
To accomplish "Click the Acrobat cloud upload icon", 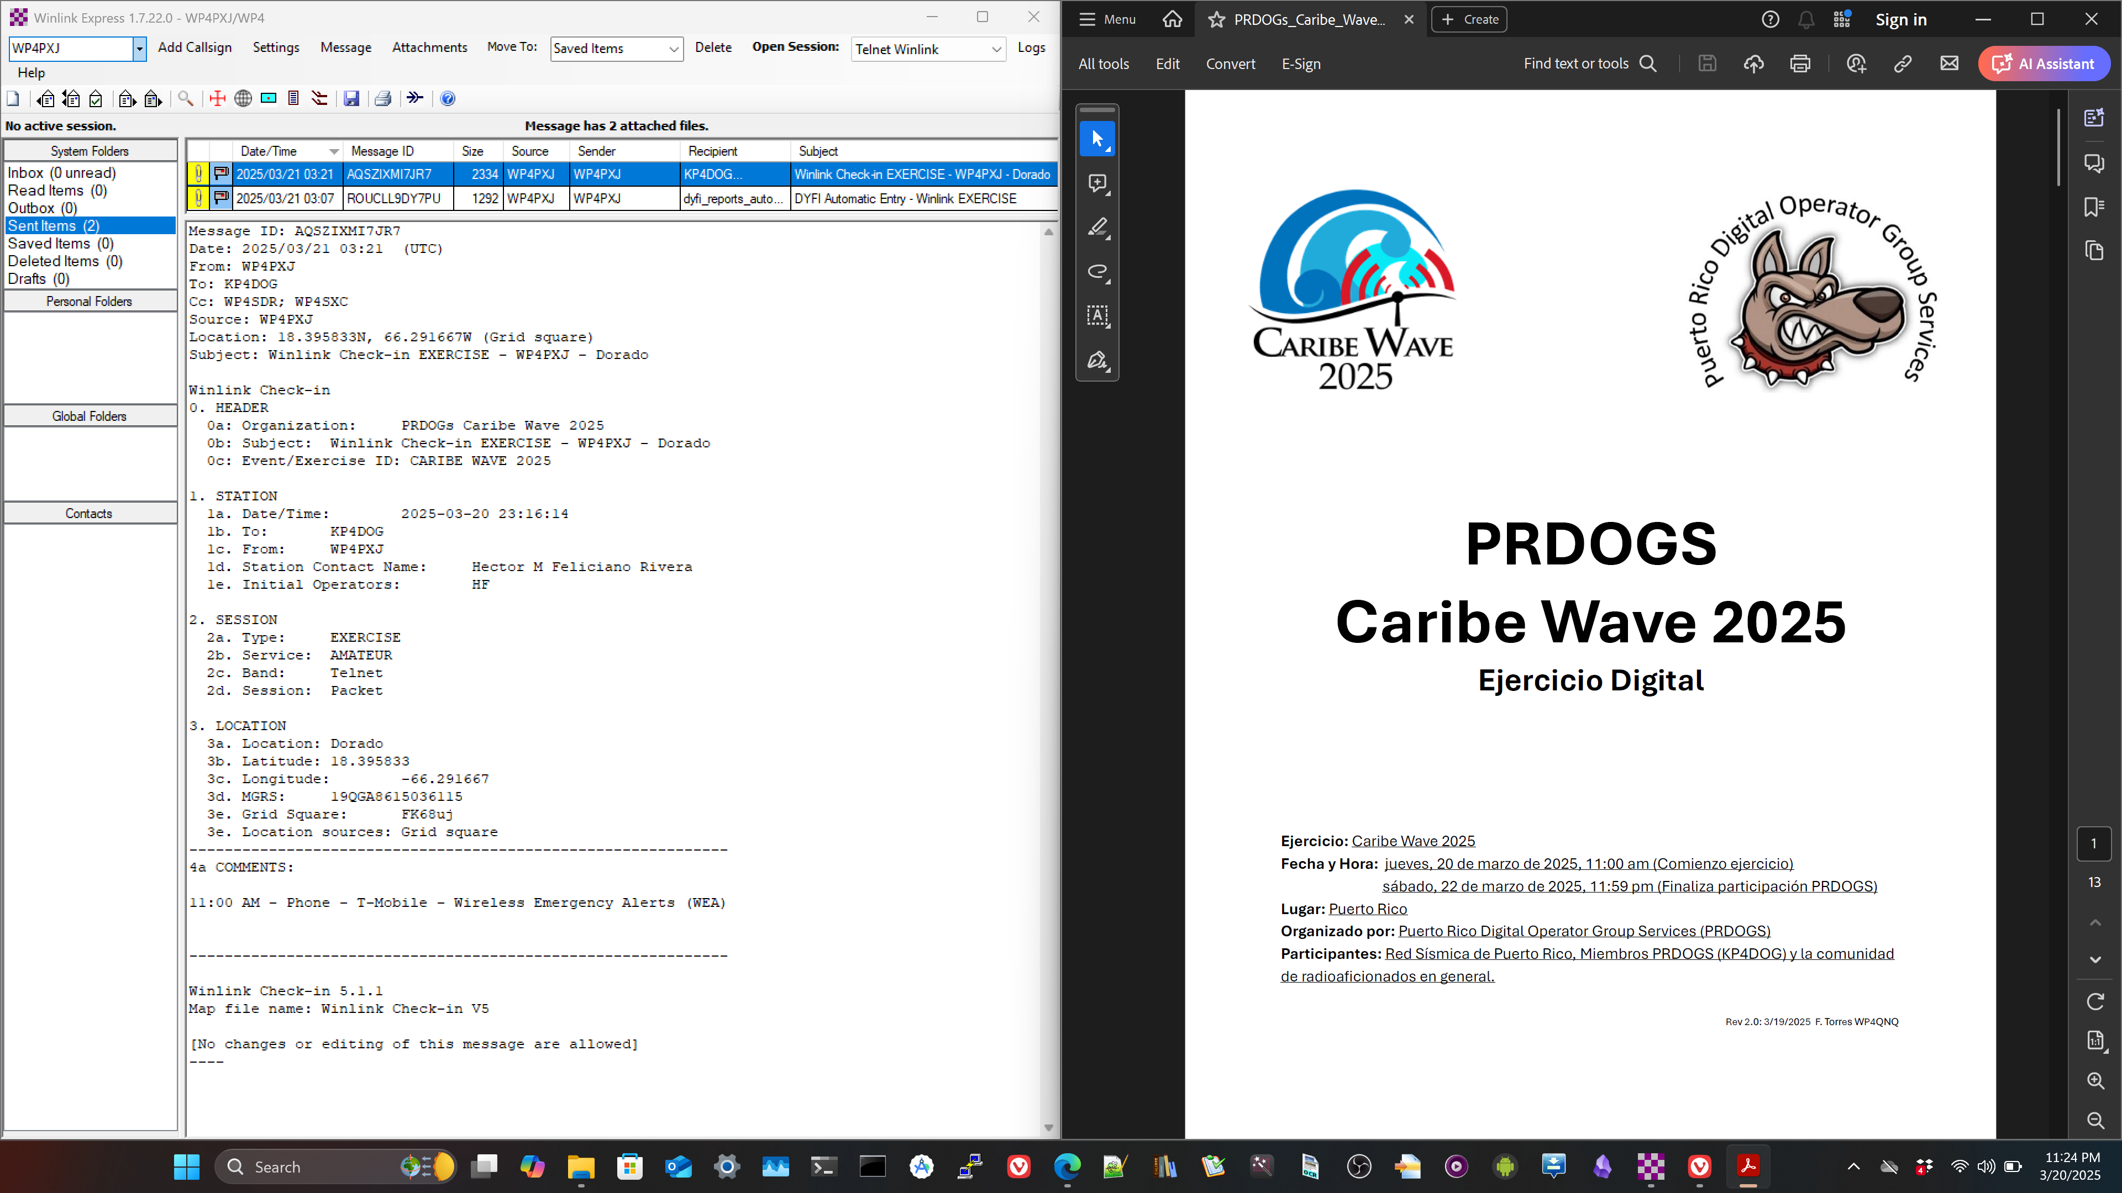I will tap(1754, 64).
